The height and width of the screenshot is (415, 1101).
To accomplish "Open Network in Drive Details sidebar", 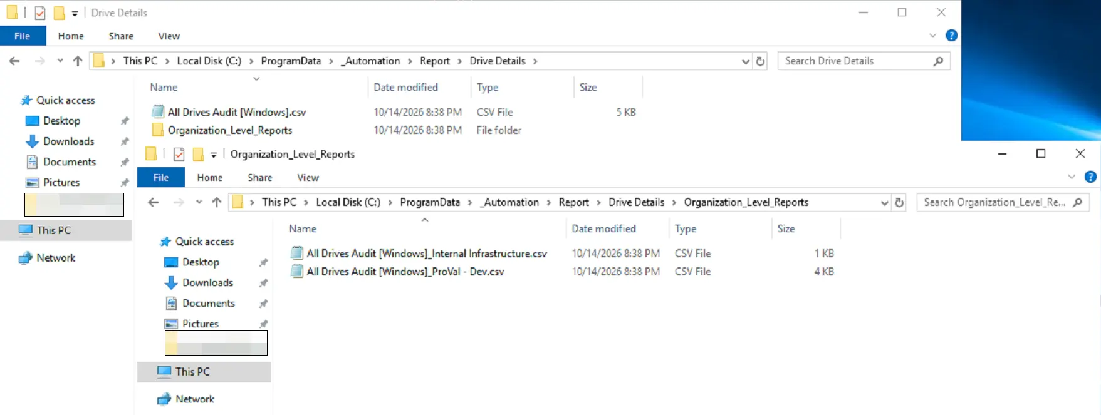I will 56,258.
